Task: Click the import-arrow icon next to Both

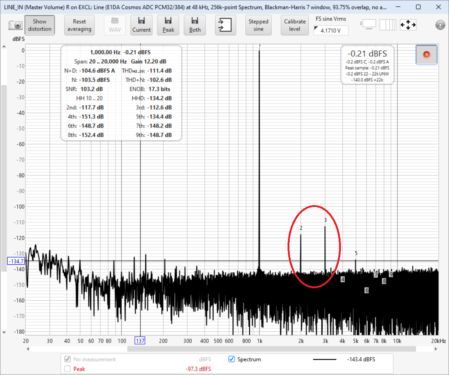Action: coord(225,25)
